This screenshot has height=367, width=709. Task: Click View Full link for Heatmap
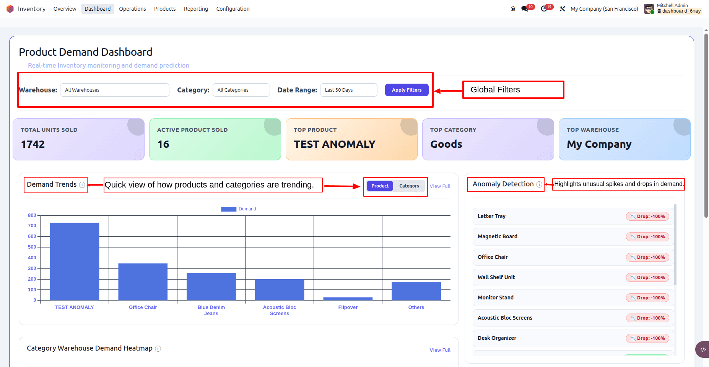[x=440, y=350]
